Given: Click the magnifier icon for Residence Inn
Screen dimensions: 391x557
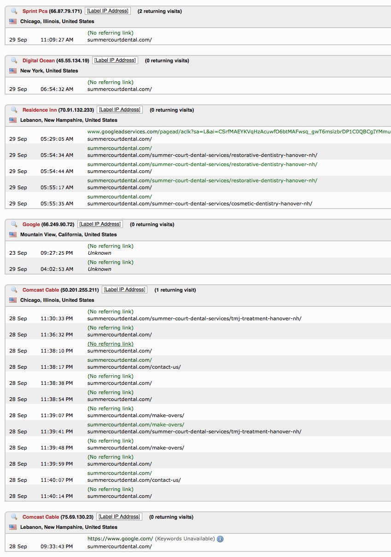Looking at the screenshot, I should (x=14, y=110).
